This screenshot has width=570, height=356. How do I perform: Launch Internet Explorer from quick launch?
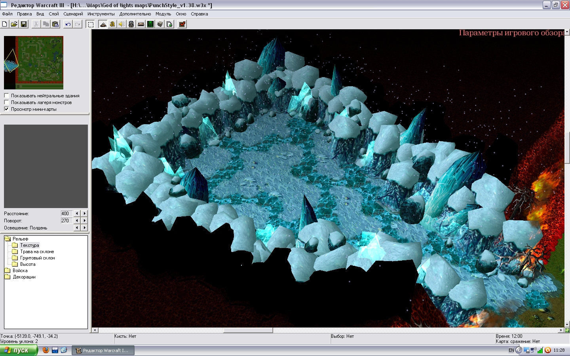point(63,350)
